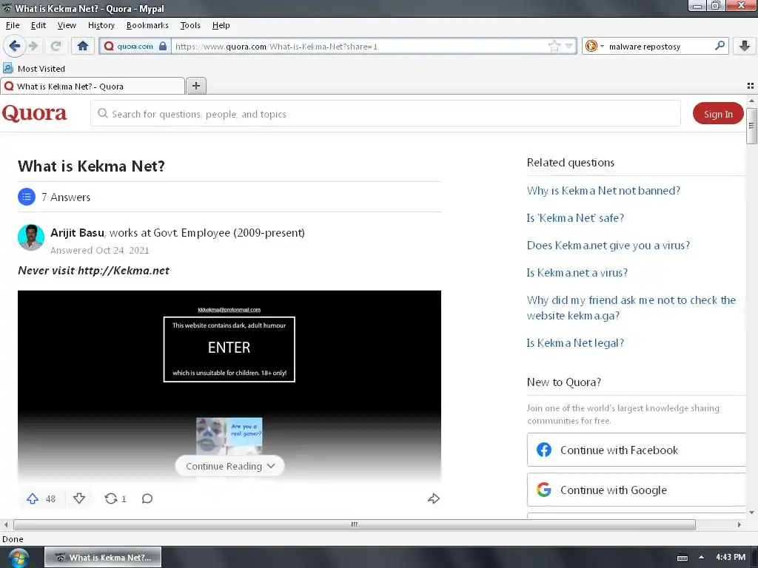Image resolution: width=758 pixels, height=568 pixels.
Task: Open 'Why is Kekma Net not banned?'
Action: pyautogui.click(x=603, y=190)
